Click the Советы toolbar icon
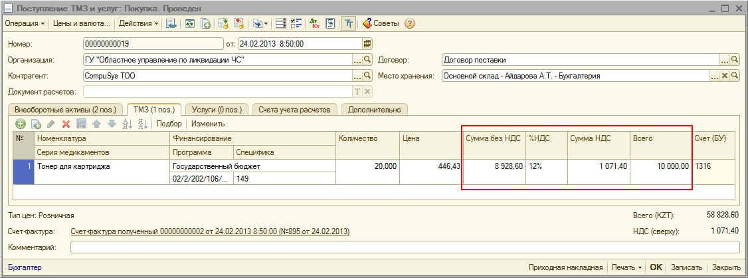This screenshot has width=748, height=278. 381,24
